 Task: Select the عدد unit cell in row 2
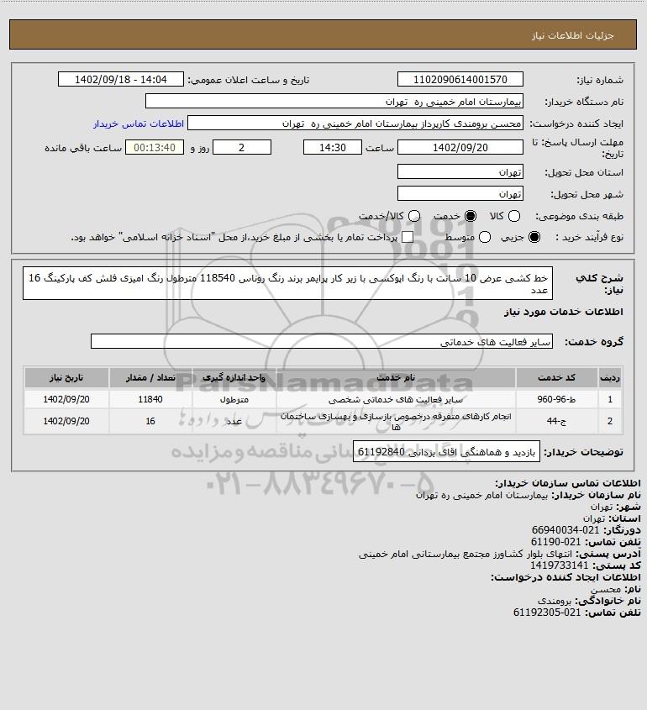[x=234, y=421]
